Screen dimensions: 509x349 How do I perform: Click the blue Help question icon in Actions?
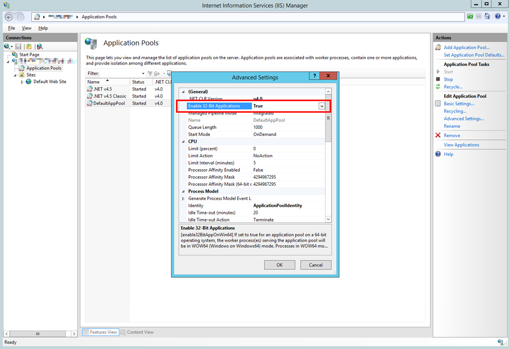click(438, 154)
